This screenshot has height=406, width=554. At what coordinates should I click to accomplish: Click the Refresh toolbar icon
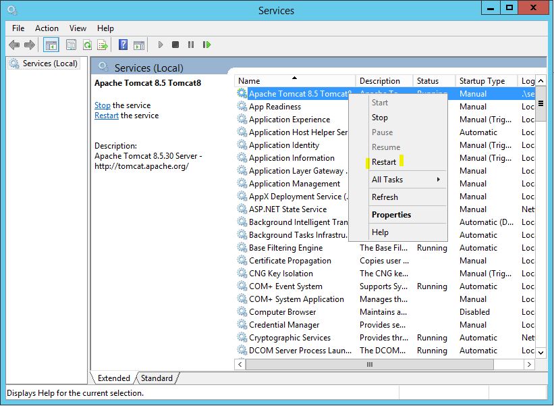pyautogui.click(x=87, y=45)
